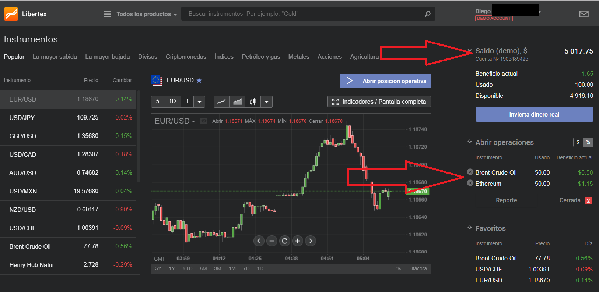Collapse the Abrir operaciones section

click(x=470, y=142)
